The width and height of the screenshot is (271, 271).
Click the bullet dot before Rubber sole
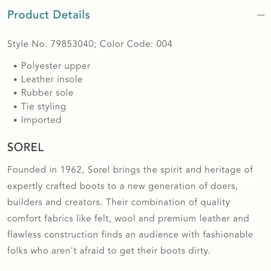15,93
